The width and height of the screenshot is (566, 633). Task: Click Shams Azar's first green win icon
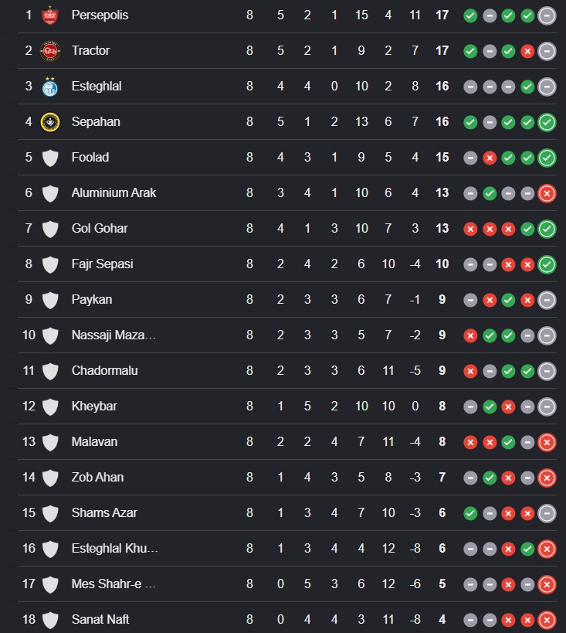click(470, 513)
